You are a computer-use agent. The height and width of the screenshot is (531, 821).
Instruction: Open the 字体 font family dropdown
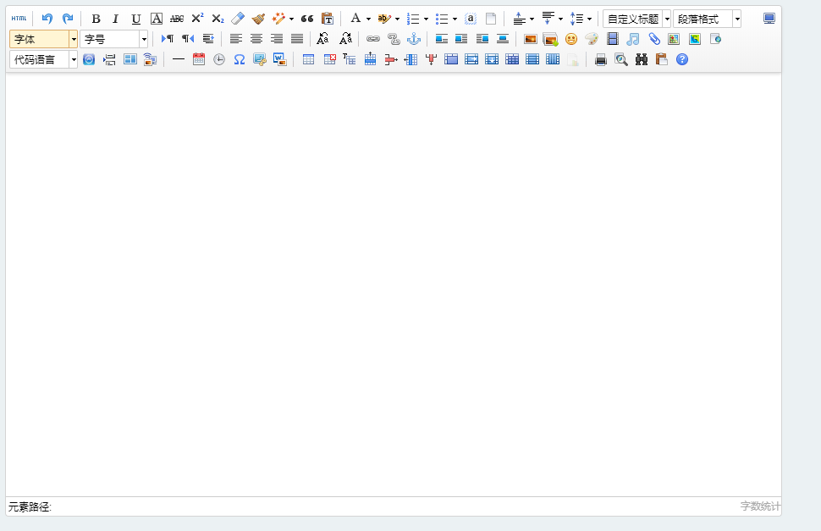[x=43, y=39]
